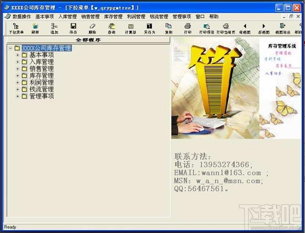Restore the inner child window
The image size is (305, 233).
(291, 17)
